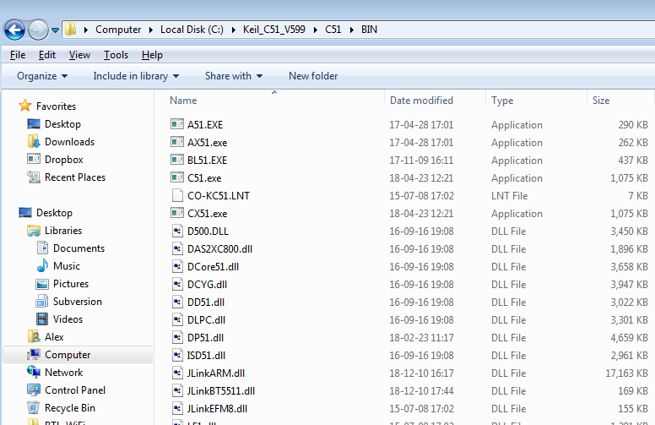The height and width of the screenshot is (425, 655).
Task: Select Computer in the navigation tree
Action: click(68, 355)
